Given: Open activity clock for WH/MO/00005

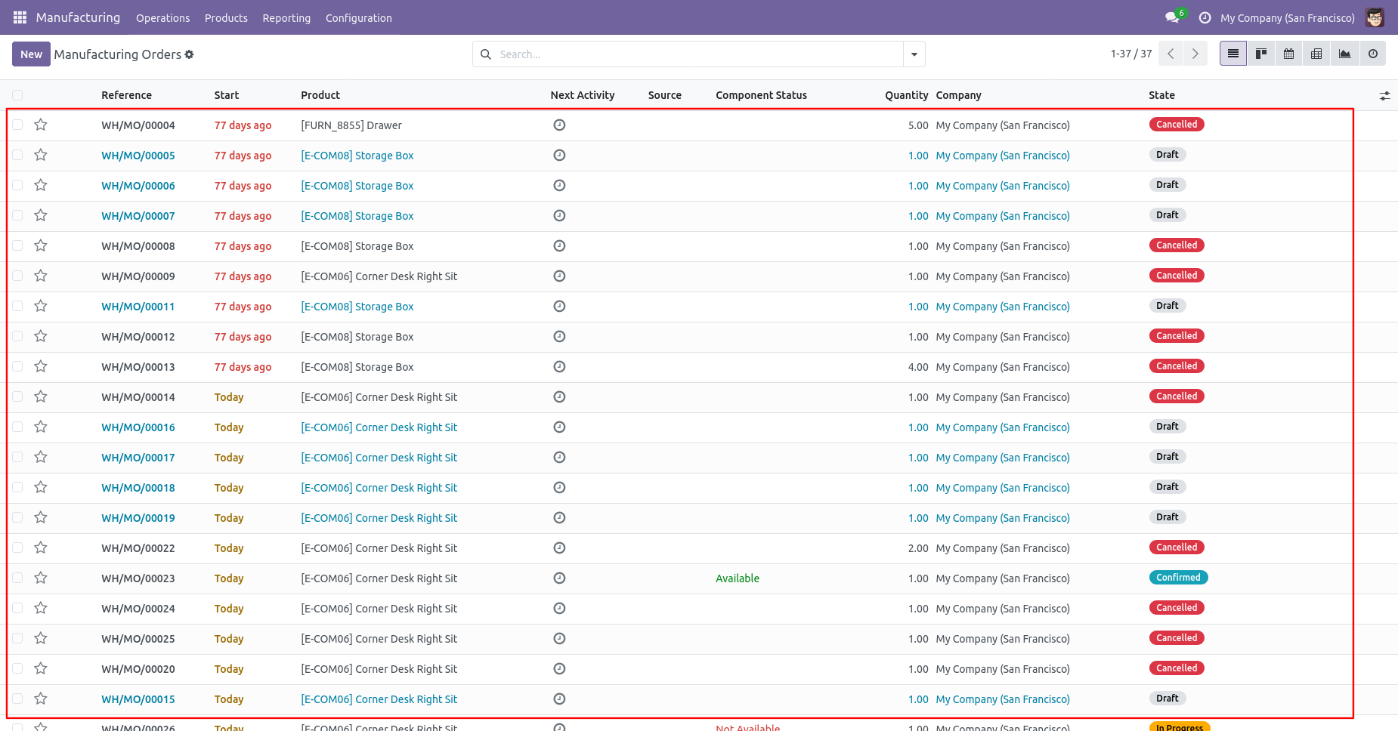Looking at the screenshot, I should (x=559, y=155).
